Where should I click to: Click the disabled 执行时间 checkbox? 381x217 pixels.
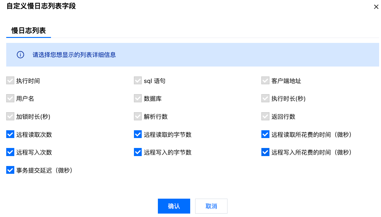click(x=10, y=81)
